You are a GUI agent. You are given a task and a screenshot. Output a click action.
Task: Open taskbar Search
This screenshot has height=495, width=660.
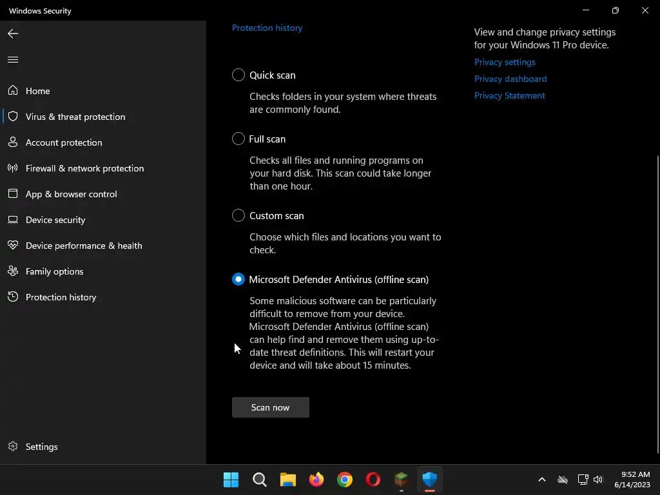259,480
